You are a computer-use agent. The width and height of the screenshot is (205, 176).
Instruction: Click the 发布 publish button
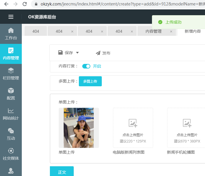(x=103, y=53)
